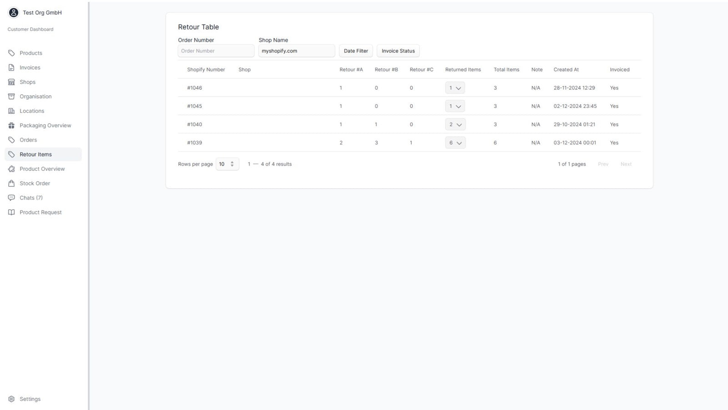This screenshot has width=728, height=410.
Task: Click the Created At column header
Action: [x=566, y=70]
